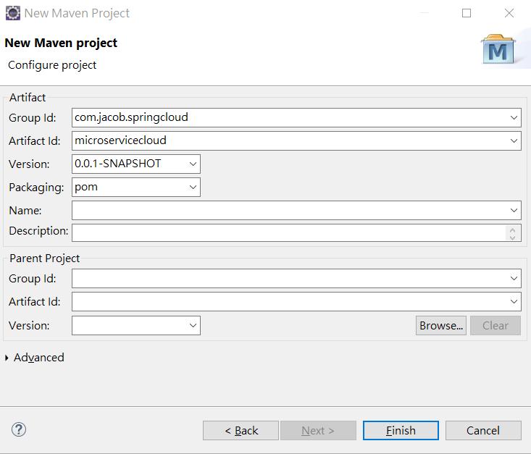Click the disabled Next > button
Image resolution: width=531 pixels, height=454 pixels.
pos(318,430)
